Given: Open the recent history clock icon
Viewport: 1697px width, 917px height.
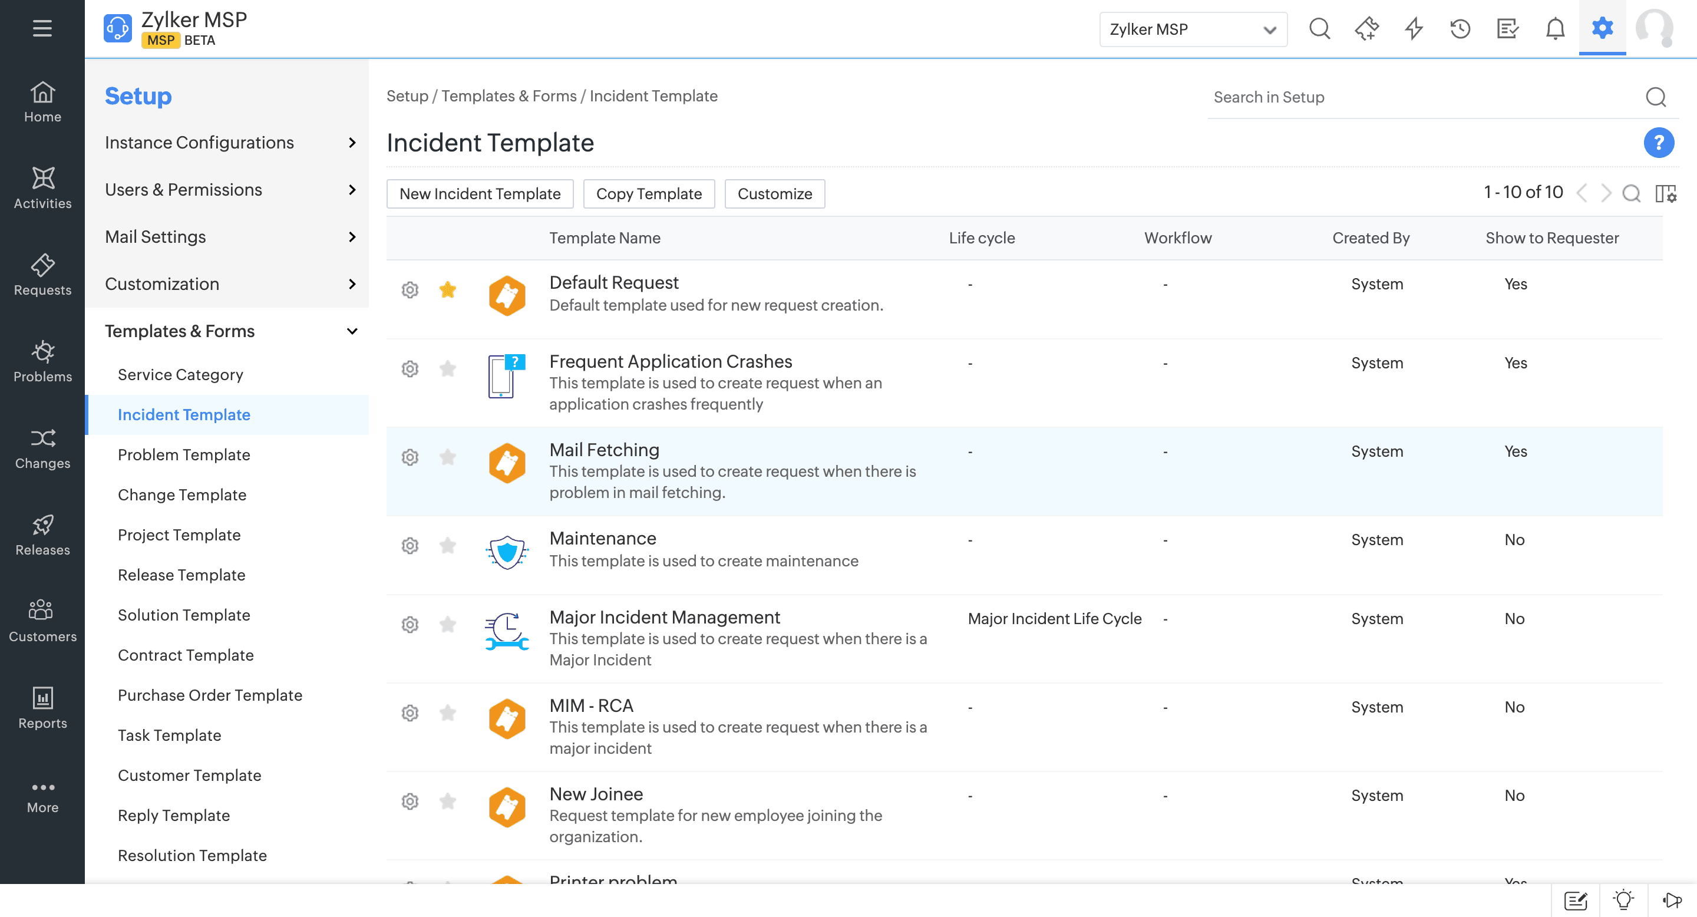Looking at the screenshot, I should pos(1460,29).
